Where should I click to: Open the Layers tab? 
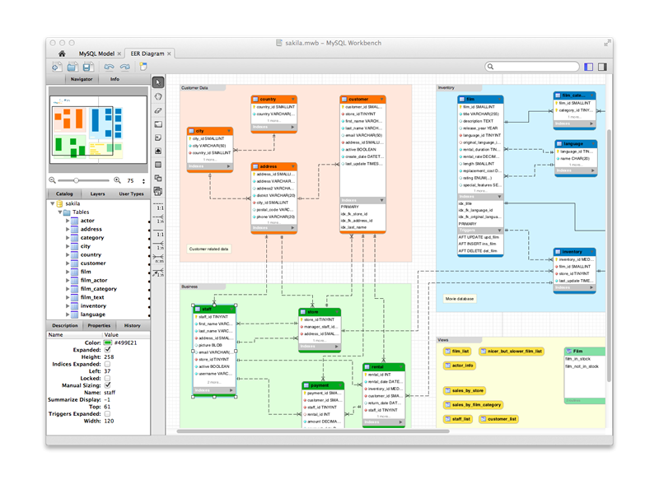pos(97,193)
